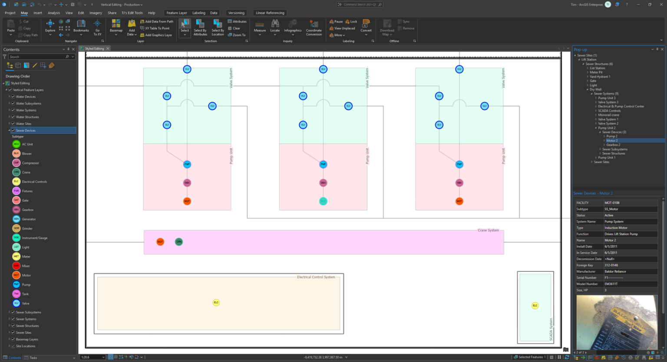This screenshot has height=362, width=667.
Task: Collapse the Sewer Devices layer
Action: (x=9, y=130)
